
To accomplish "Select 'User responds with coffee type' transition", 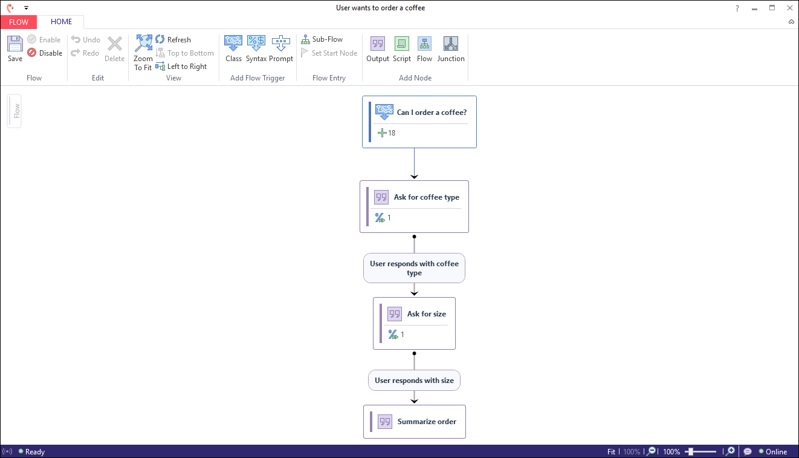I will click(x=414, y=268).
